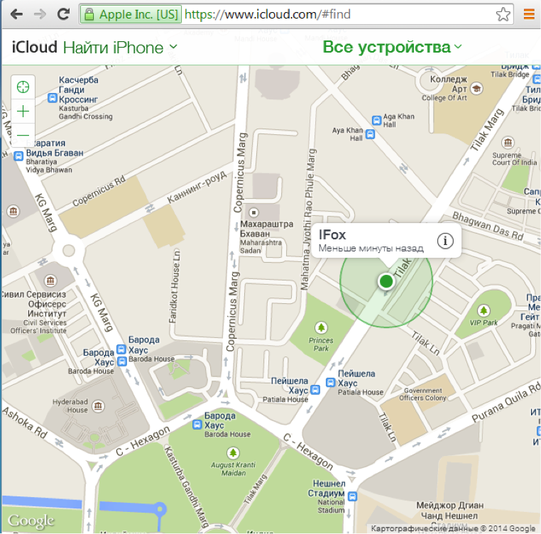This screenshot has height=534, width=541.
Task: Open IFox device info (i) button
Action: pyautogui.click(x=445, y=241)
